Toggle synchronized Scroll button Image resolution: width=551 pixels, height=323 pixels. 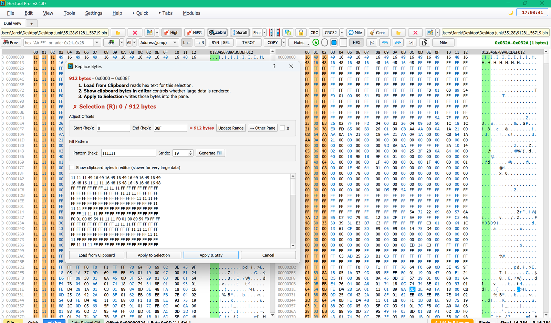click(x=240, y=32)
